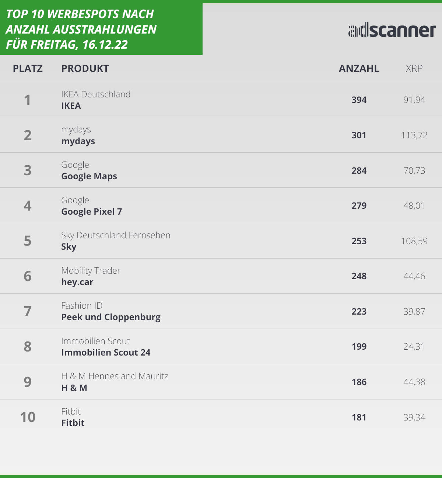442x478 pixels.
Task: Click the count value 394
Action: point(359,100)
